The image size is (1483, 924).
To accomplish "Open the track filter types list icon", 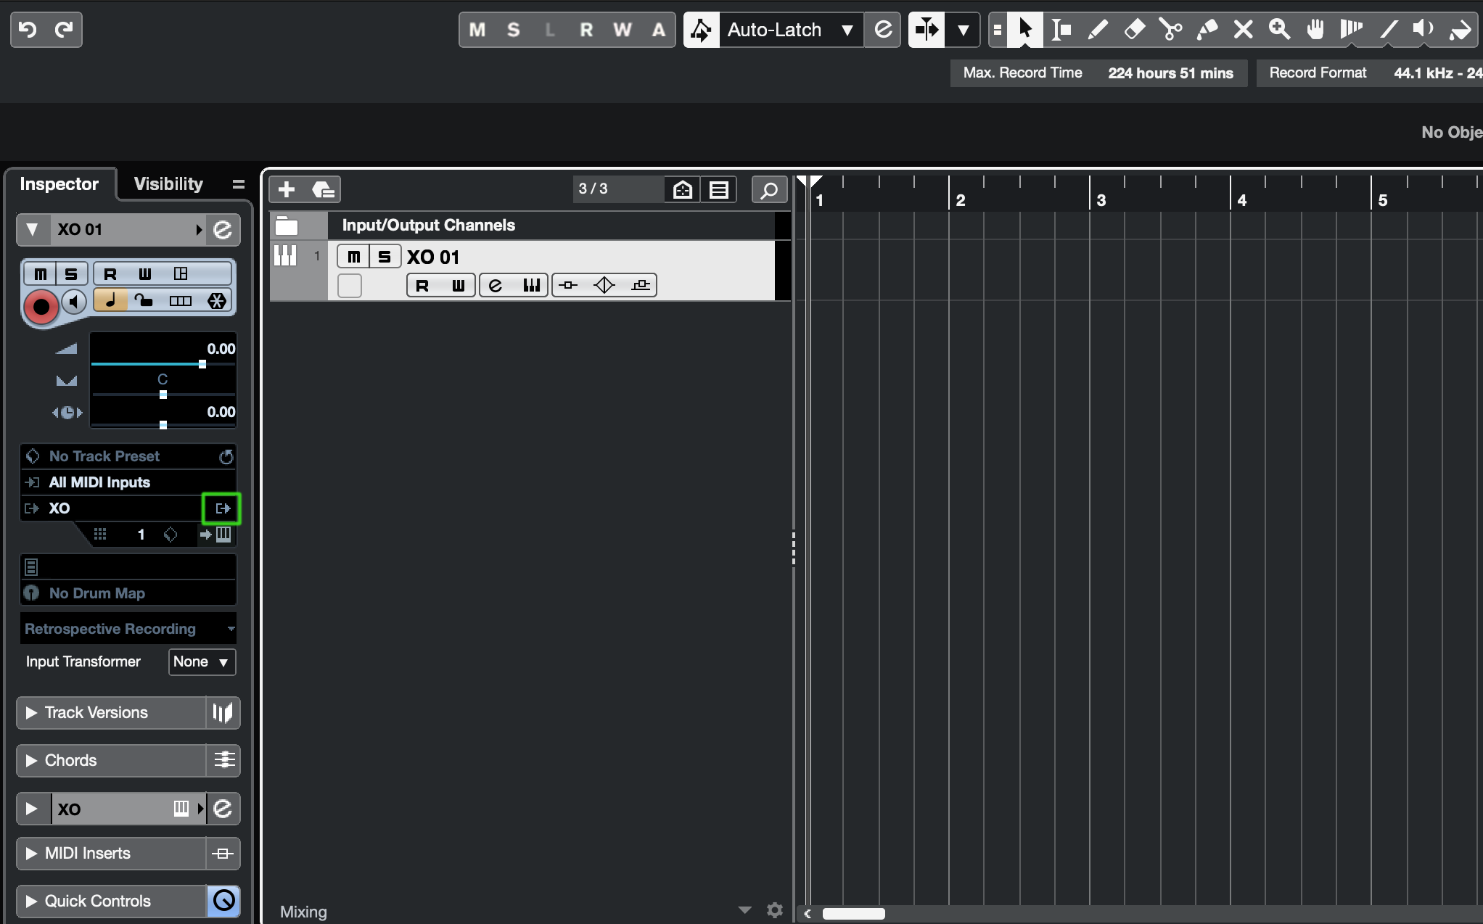I will [x=719, y=190].
